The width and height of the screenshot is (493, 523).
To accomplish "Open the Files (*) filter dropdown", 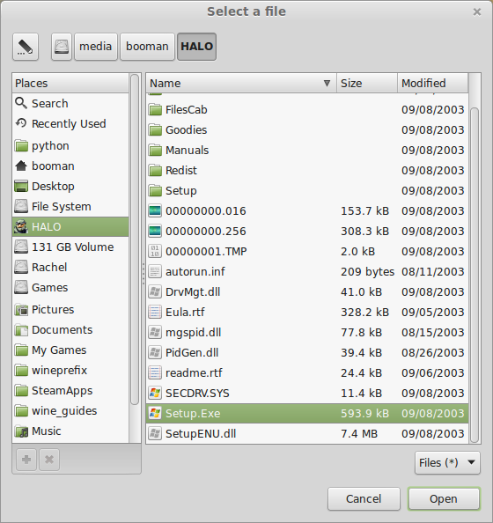I will pyautogui.click(x=447, y=462).
